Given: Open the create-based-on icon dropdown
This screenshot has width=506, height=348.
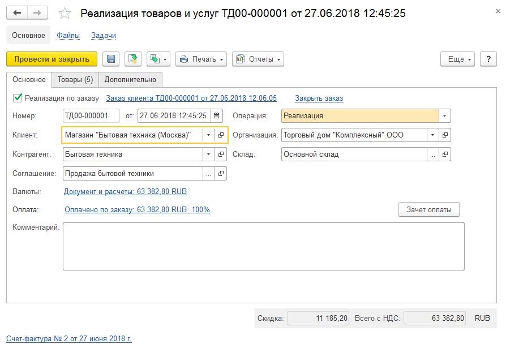Looking at the screenshot, I should (158, 59).
